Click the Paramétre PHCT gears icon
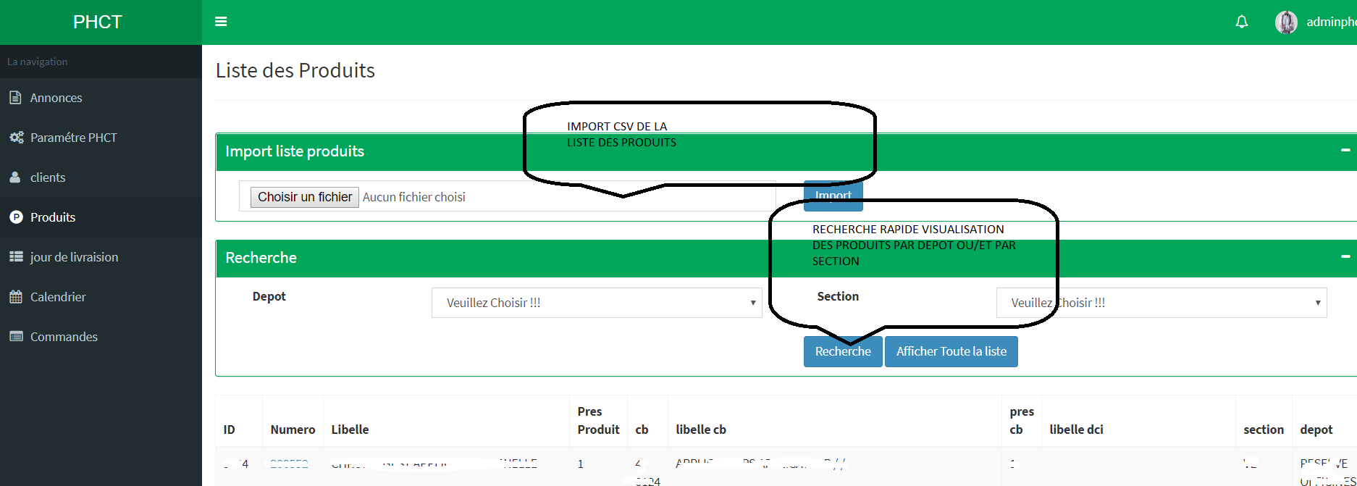This screenshot has width=1357, height=486. (x=16, y=138)
